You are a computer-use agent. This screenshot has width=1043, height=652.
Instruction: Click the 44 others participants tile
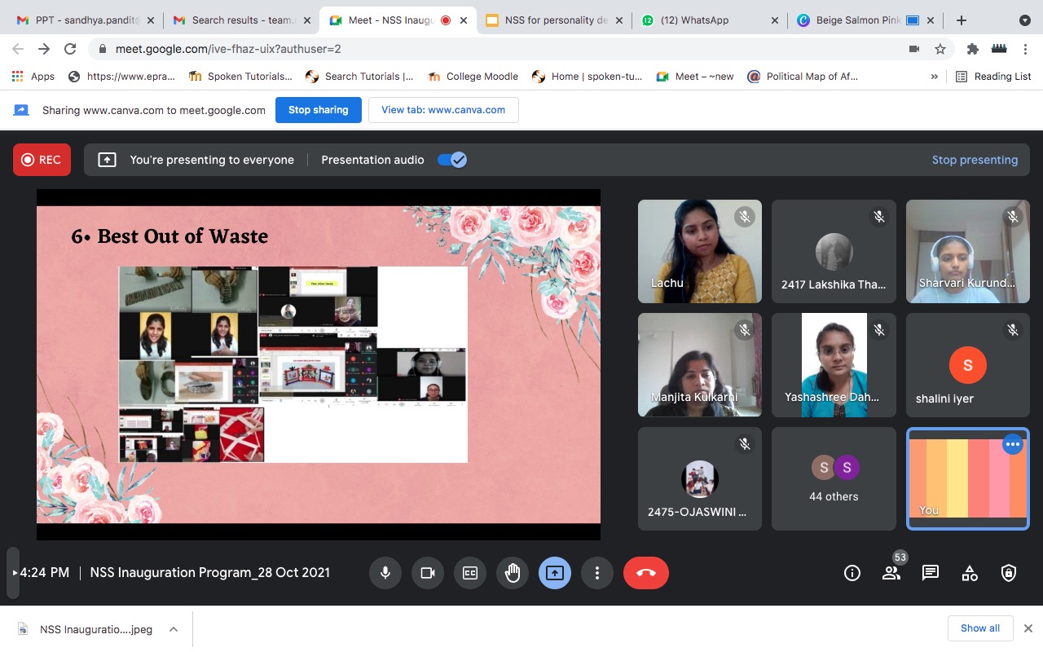834,479
